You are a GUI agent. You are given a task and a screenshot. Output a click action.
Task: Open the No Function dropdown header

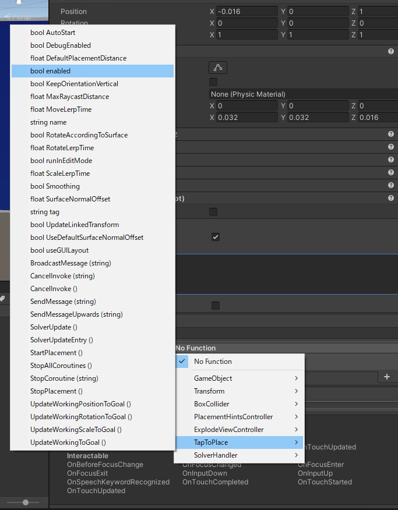click(286, 348)
